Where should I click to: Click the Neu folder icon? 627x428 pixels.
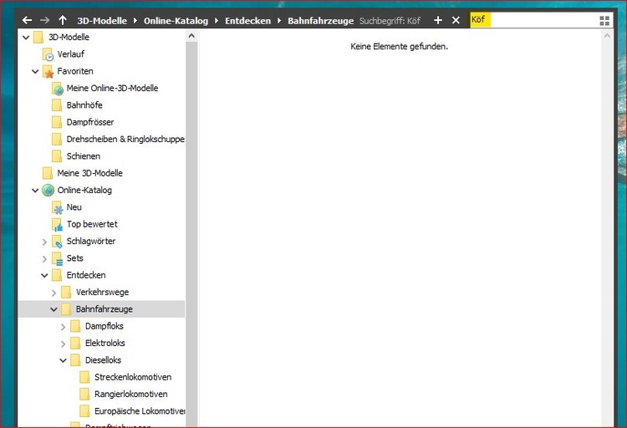[x=57, y=207]
